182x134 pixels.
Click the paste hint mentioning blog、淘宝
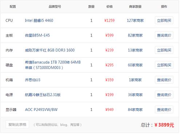(x=58, y=125)
